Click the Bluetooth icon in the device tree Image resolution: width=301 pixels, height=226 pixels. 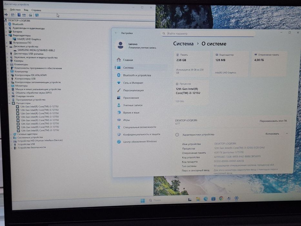coord(10,24)
